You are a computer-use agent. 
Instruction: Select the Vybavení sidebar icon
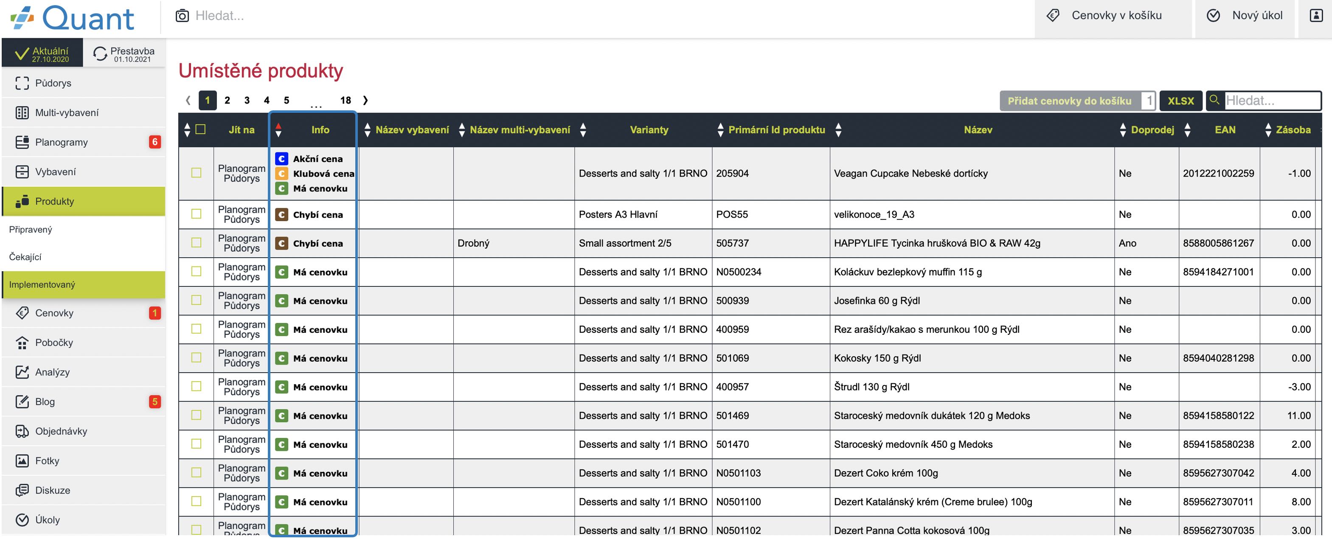[x=22, y=171]
